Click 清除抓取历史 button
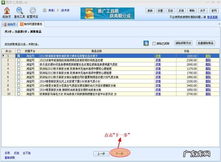Viewport: 221px width, 162px height. click(183, 43)
